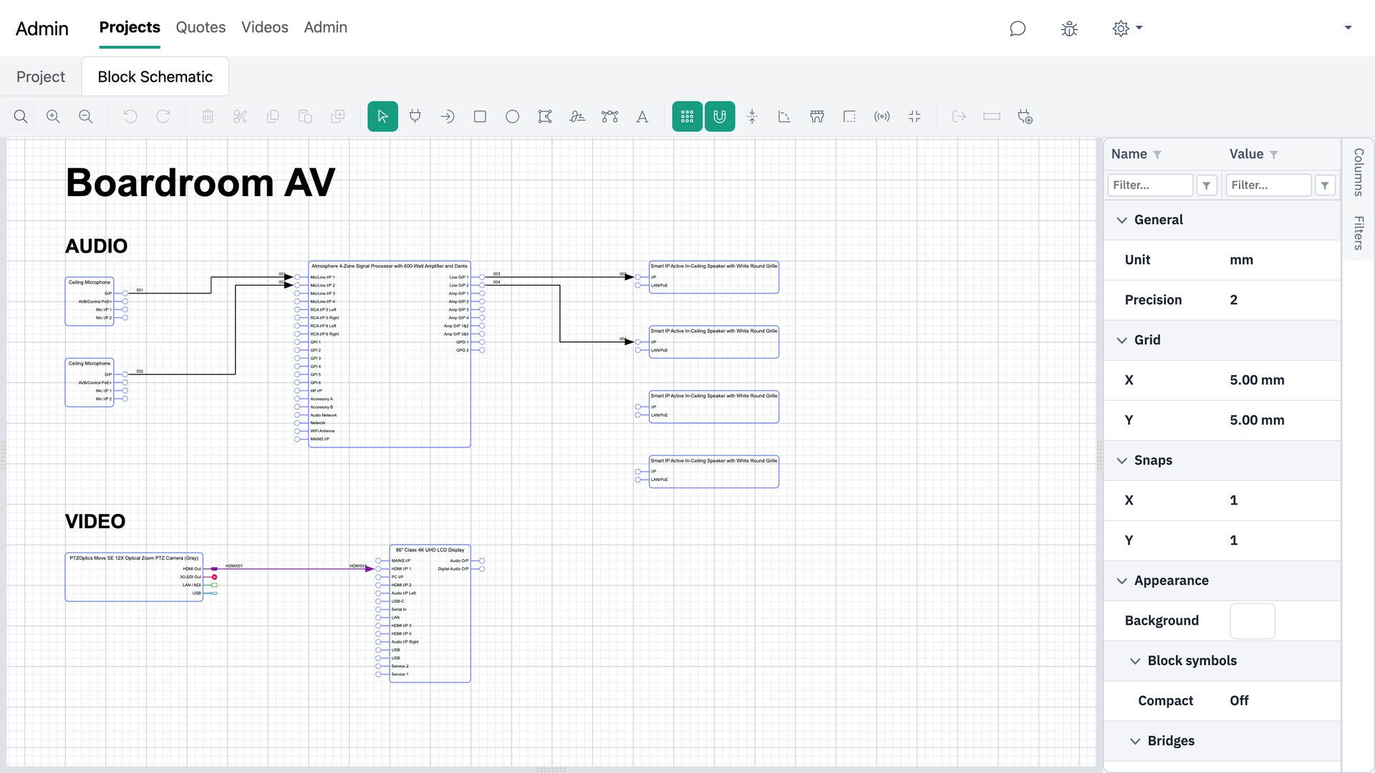Toggle snap magnet button

coord(720,117)
